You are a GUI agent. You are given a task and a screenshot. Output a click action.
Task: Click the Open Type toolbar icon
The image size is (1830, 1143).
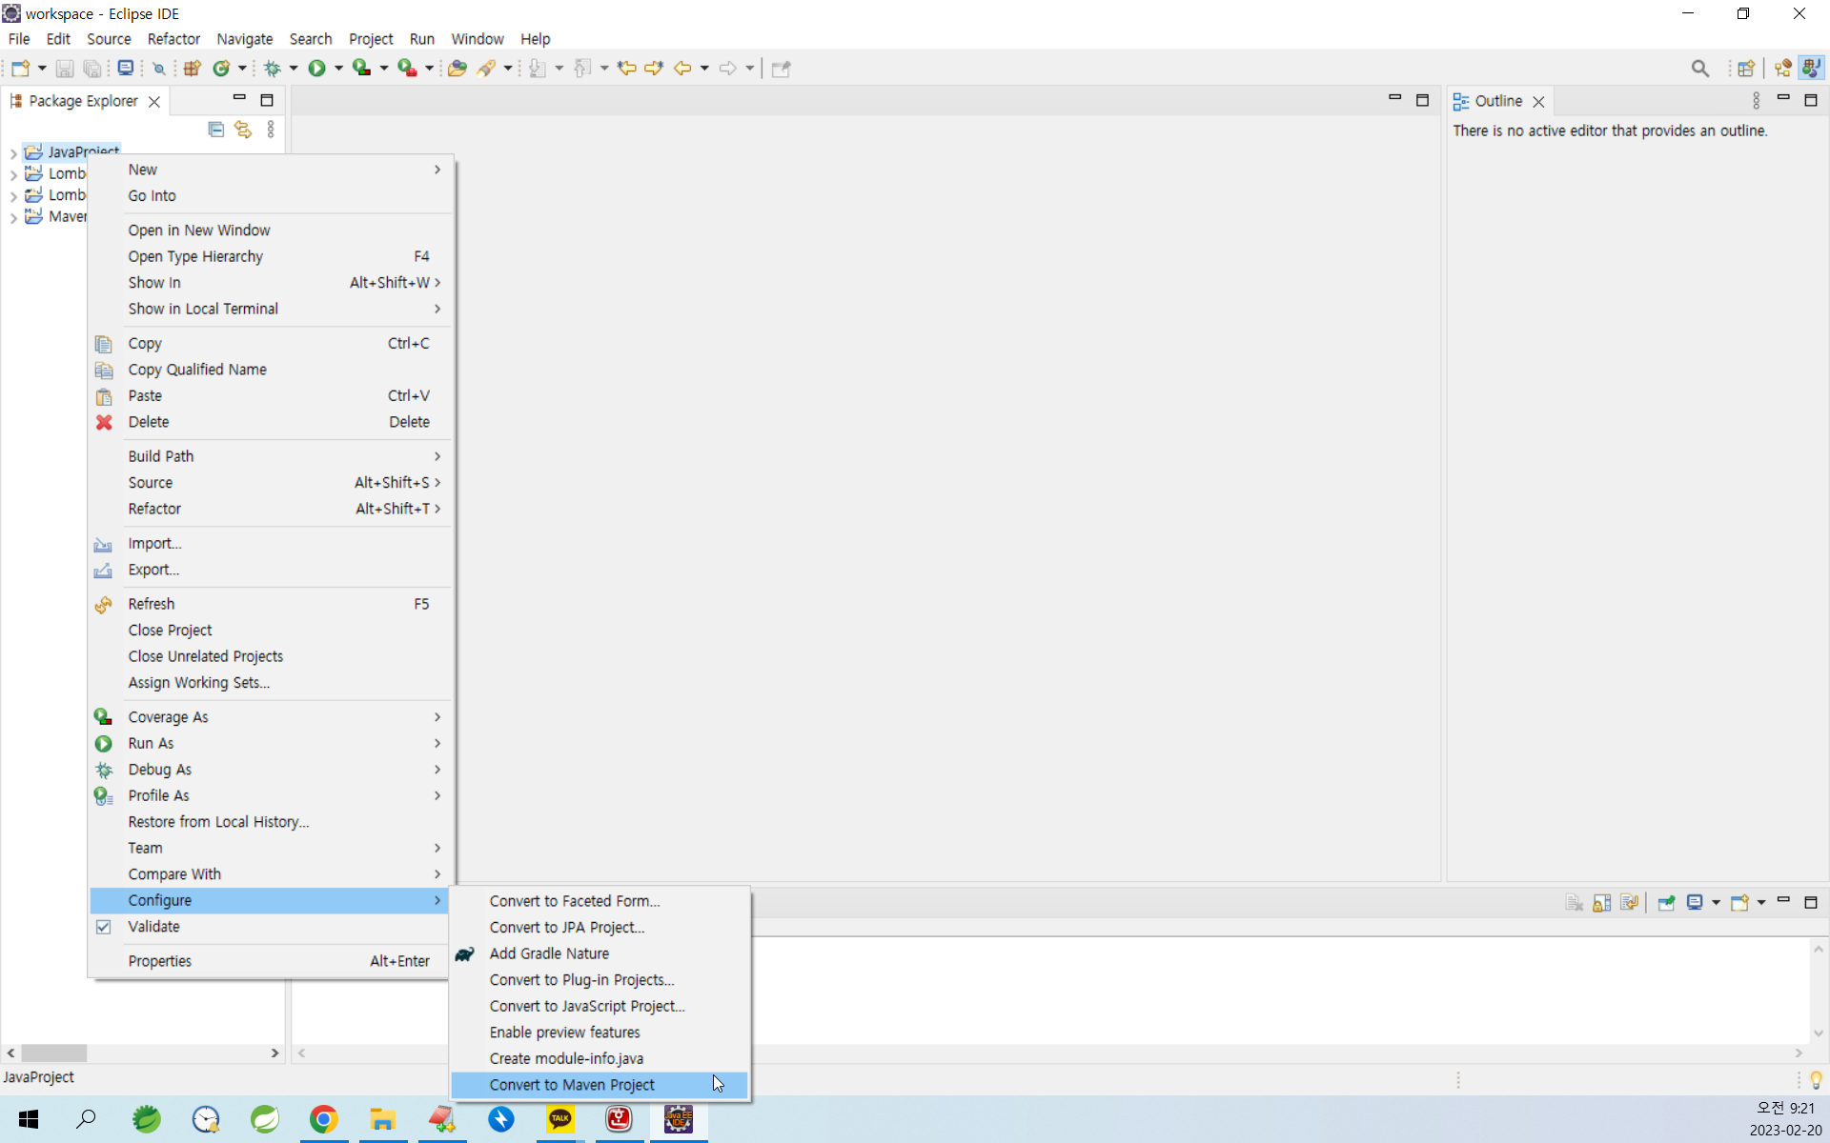click(x=457, y=69)
